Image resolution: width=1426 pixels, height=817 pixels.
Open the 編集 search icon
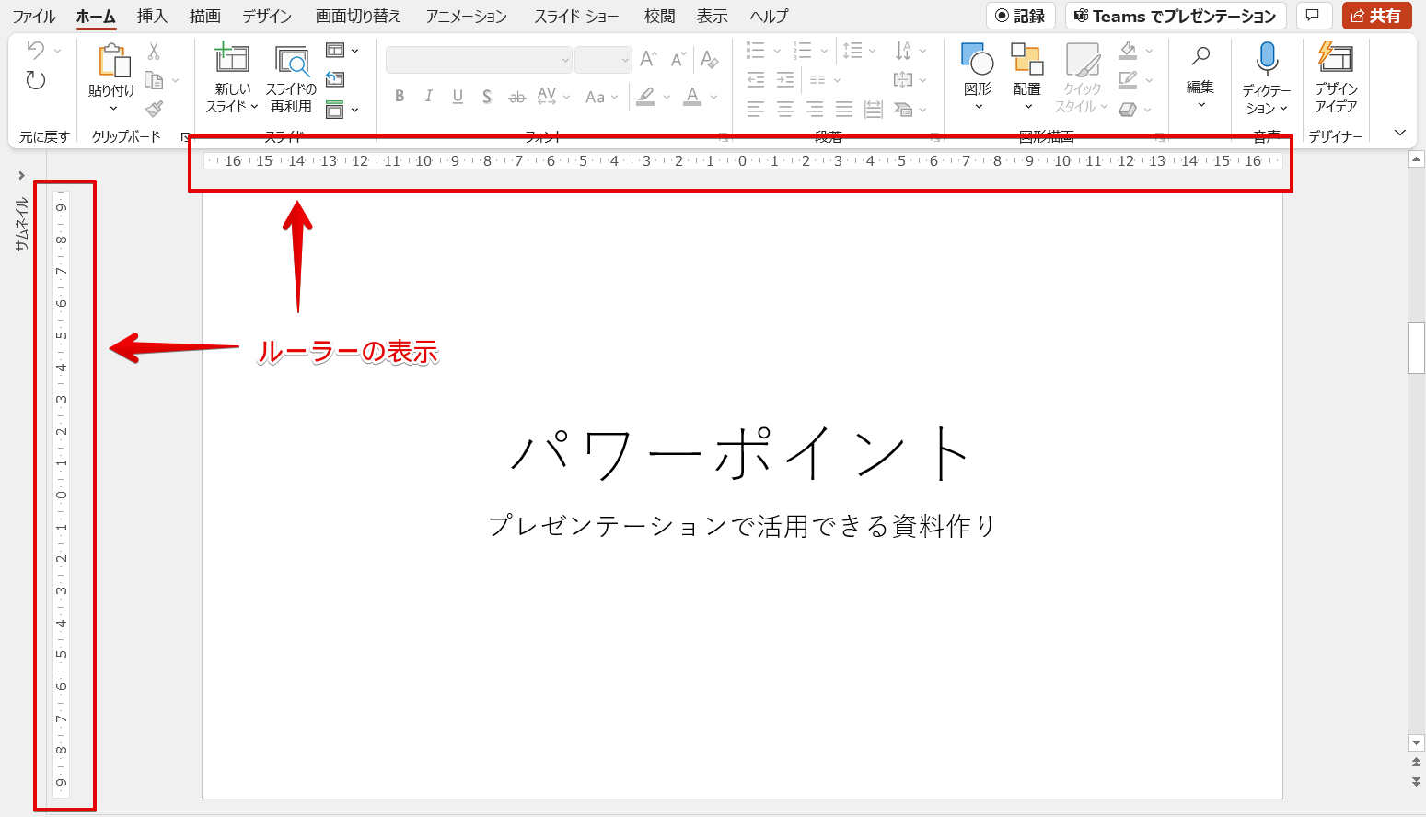point(1200,57)
